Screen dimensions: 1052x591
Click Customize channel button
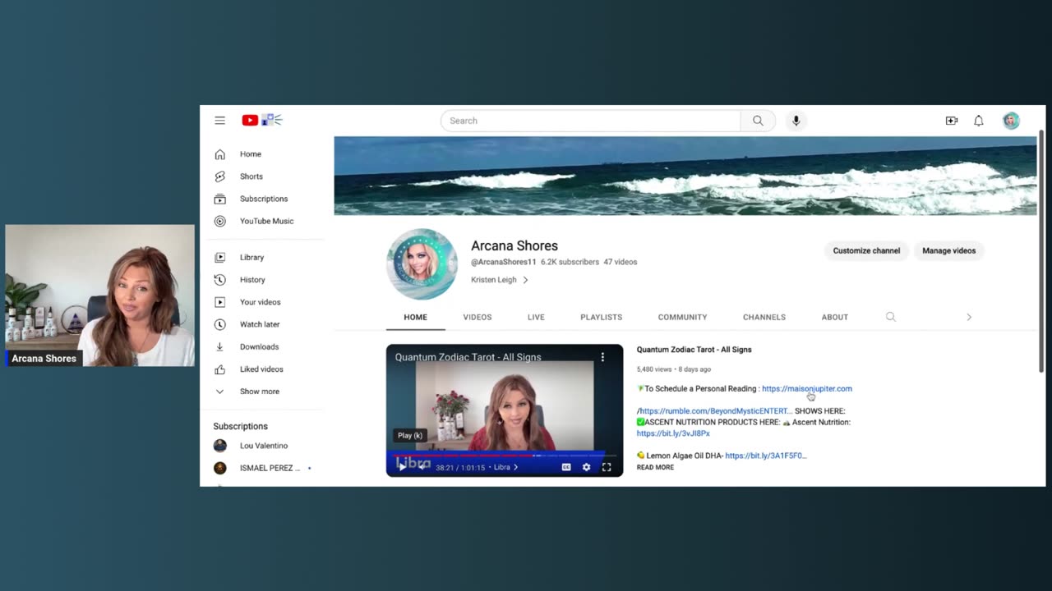pos(866,251)
